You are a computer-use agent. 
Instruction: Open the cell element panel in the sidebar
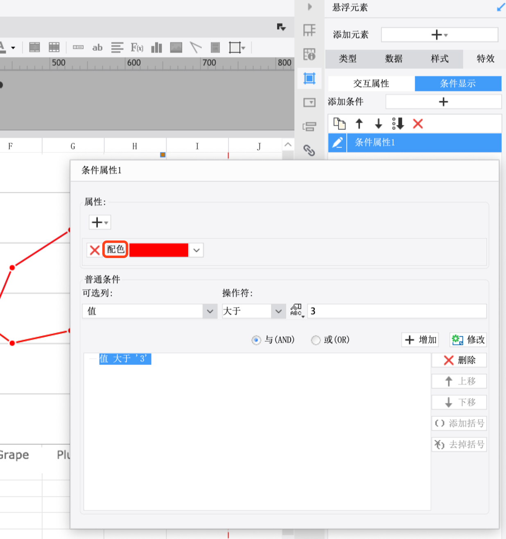tap(309, 30)
